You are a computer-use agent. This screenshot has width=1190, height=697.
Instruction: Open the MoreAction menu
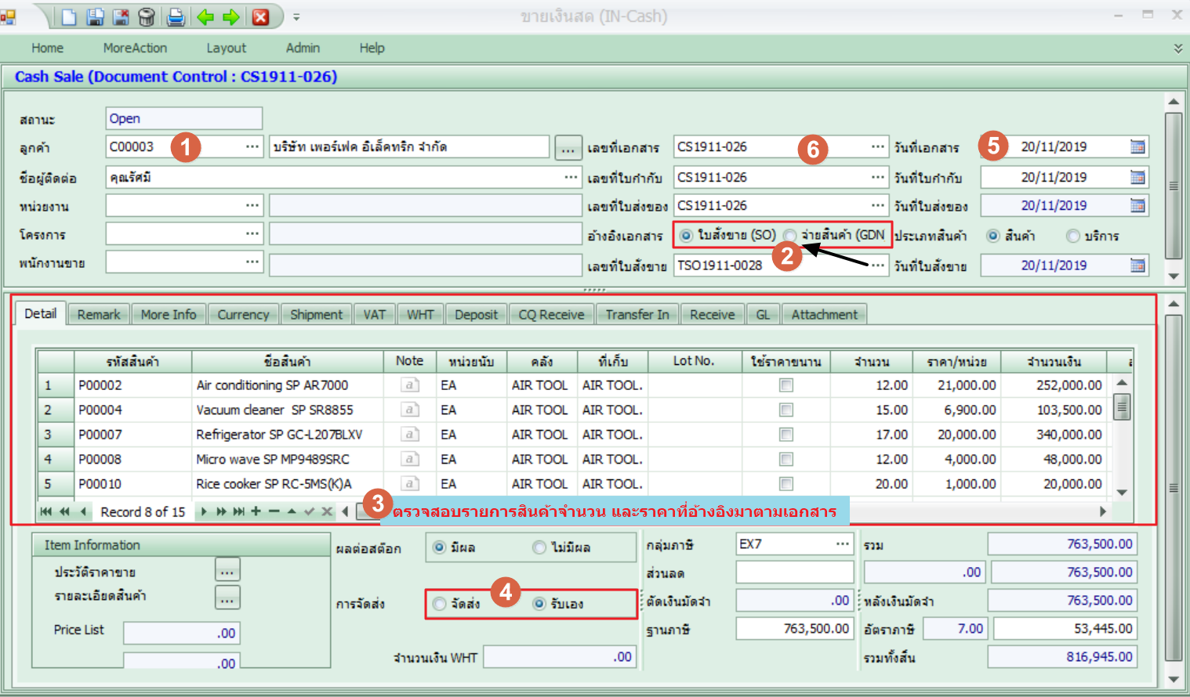point(135,48)
